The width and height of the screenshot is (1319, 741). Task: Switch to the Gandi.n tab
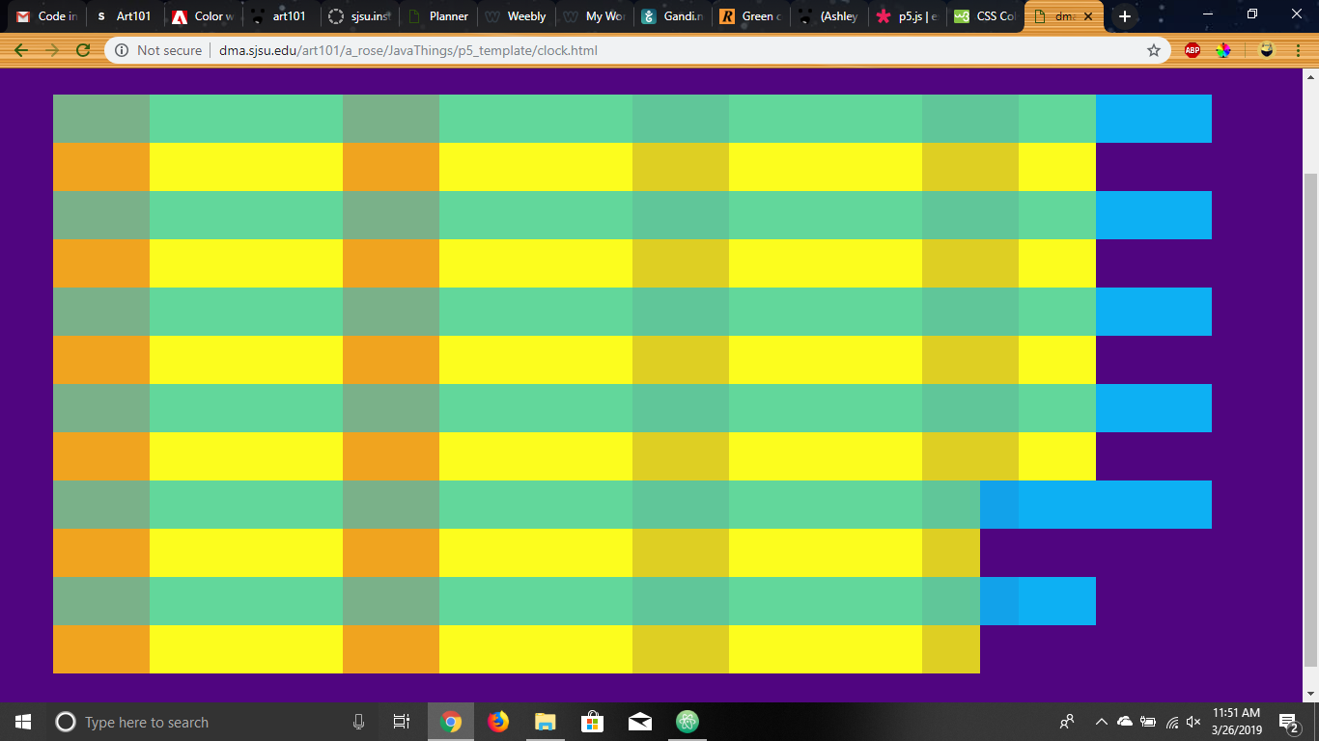[672, 16]
